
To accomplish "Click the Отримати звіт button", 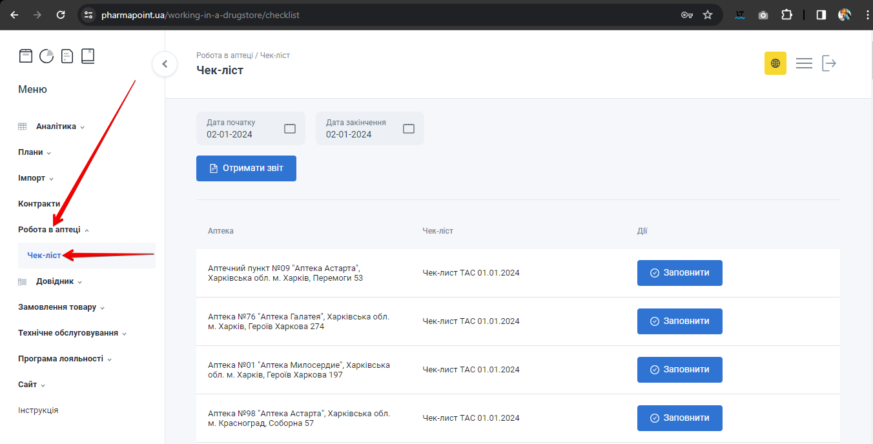I will click(246, 168).
